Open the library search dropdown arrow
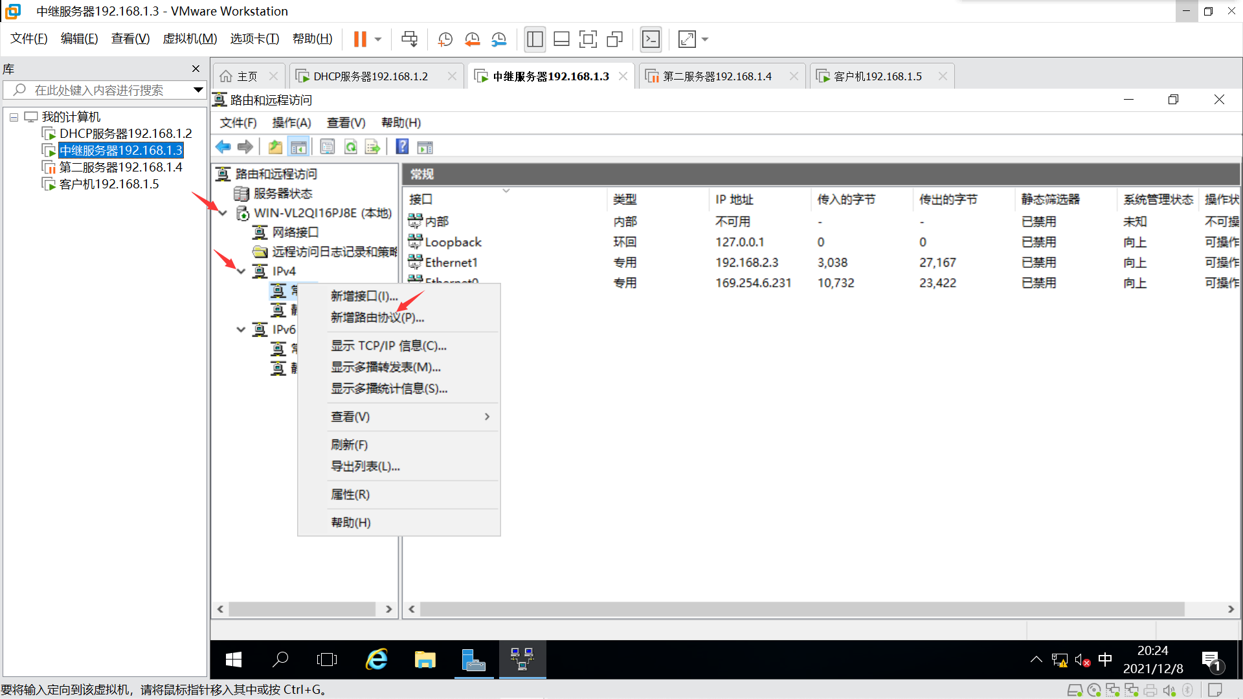This screenshot has width=1243, height=699. point(198,90)
